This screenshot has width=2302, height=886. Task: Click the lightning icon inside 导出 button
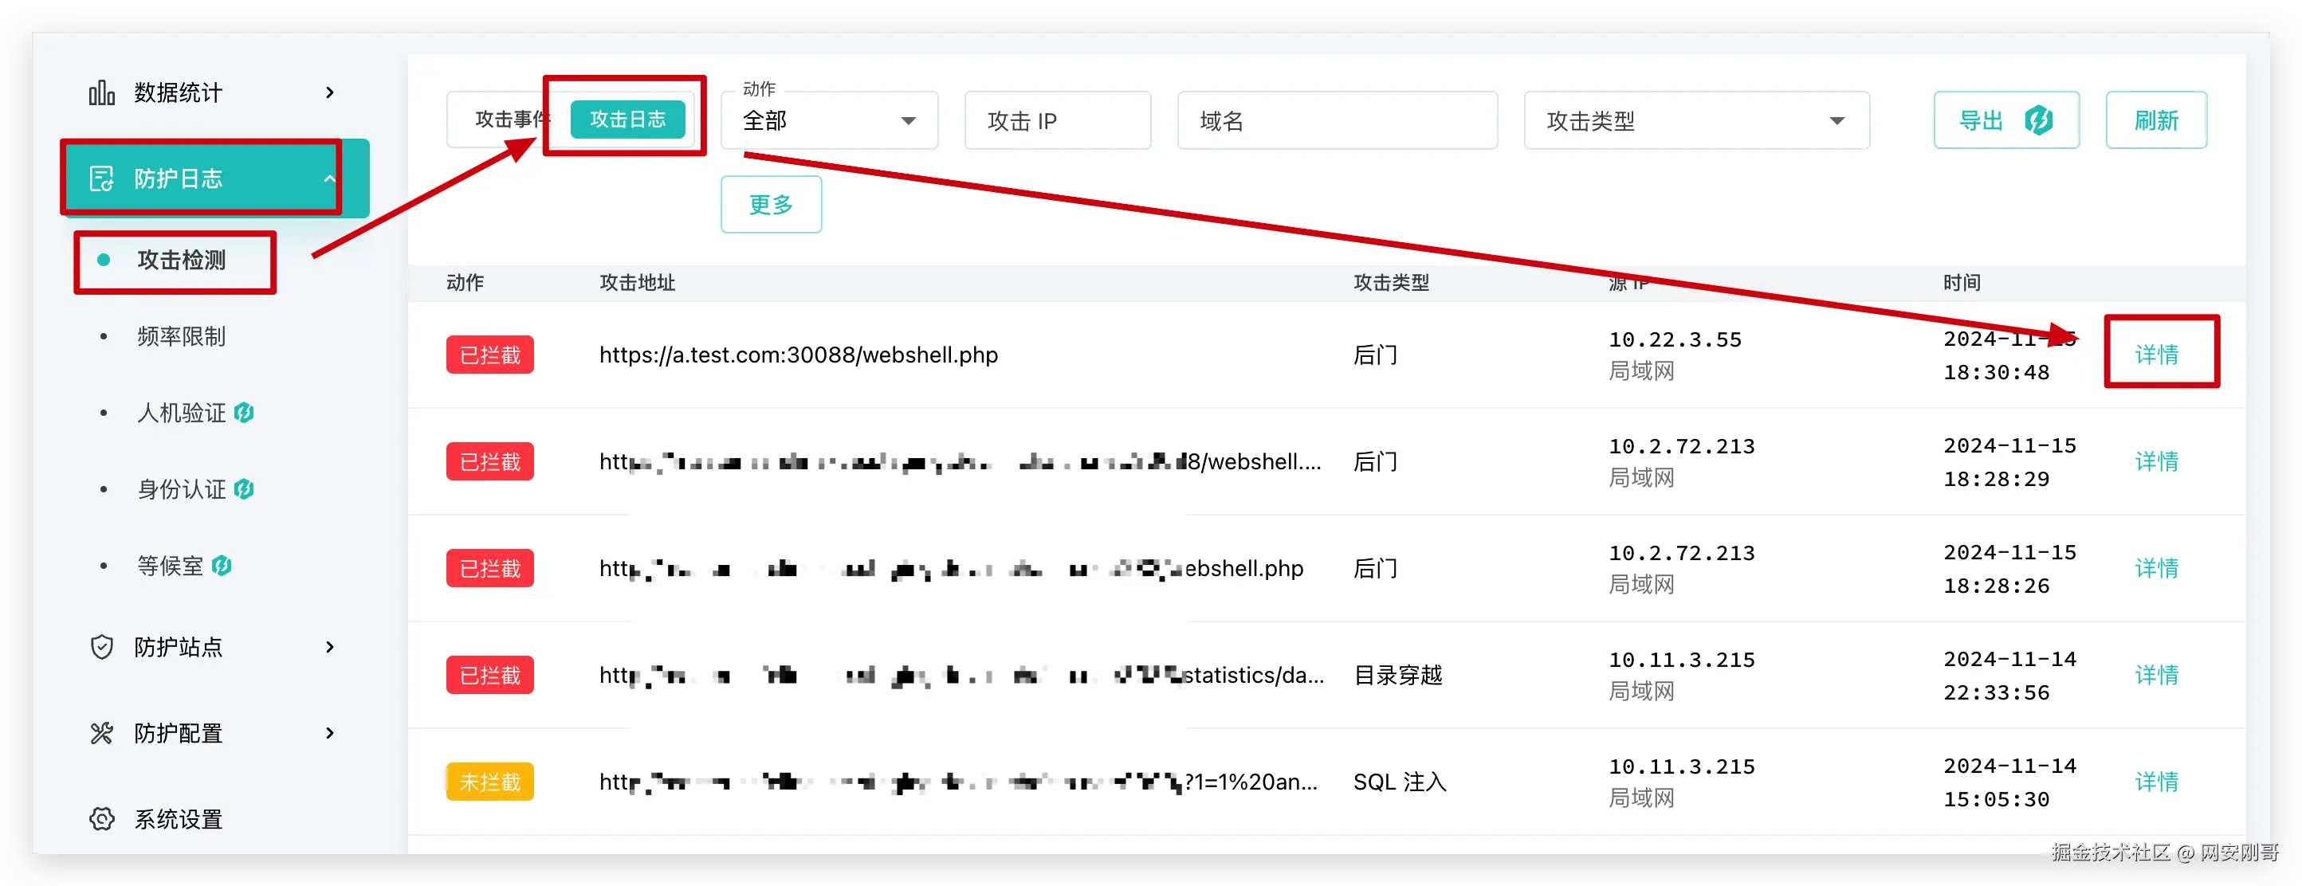2041,119
